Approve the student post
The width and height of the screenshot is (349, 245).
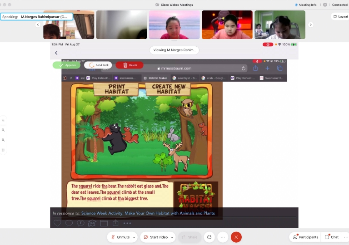click(x=66, y=65)
